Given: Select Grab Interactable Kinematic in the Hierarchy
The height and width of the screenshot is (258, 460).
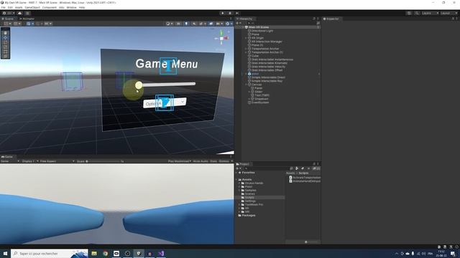Looking at the screenshot, I should click(270, 63).
